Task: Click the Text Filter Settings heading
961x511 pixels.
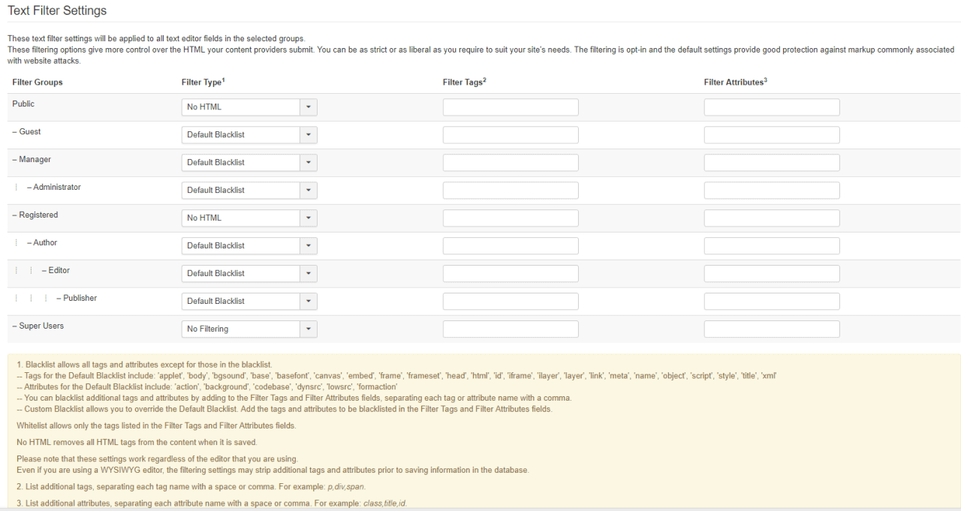Action: 57,11
